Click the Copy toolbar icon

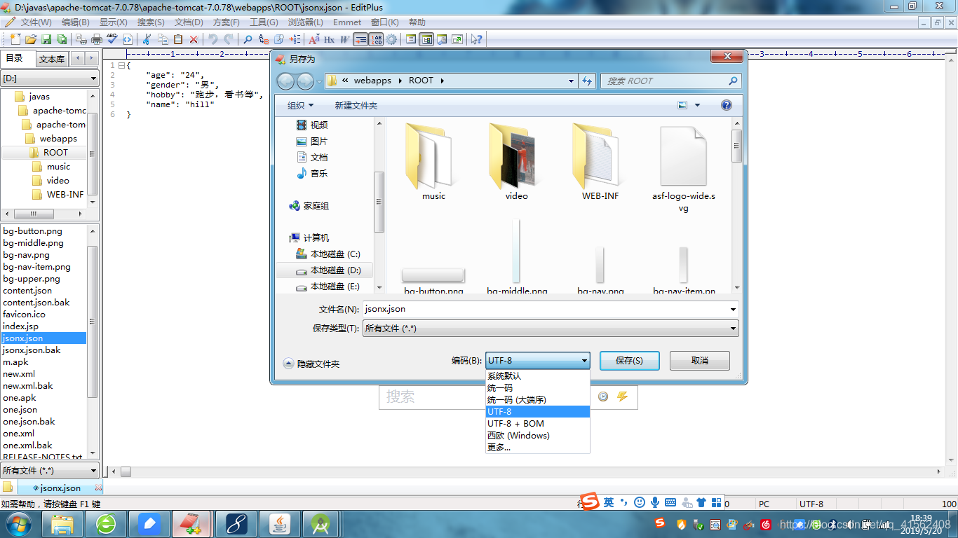(163, 39)
